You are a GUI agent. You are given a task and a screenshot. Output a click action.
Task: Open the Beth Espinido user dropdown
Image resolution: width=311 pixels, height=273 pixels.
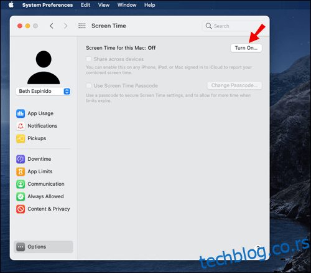coord(44,91)
